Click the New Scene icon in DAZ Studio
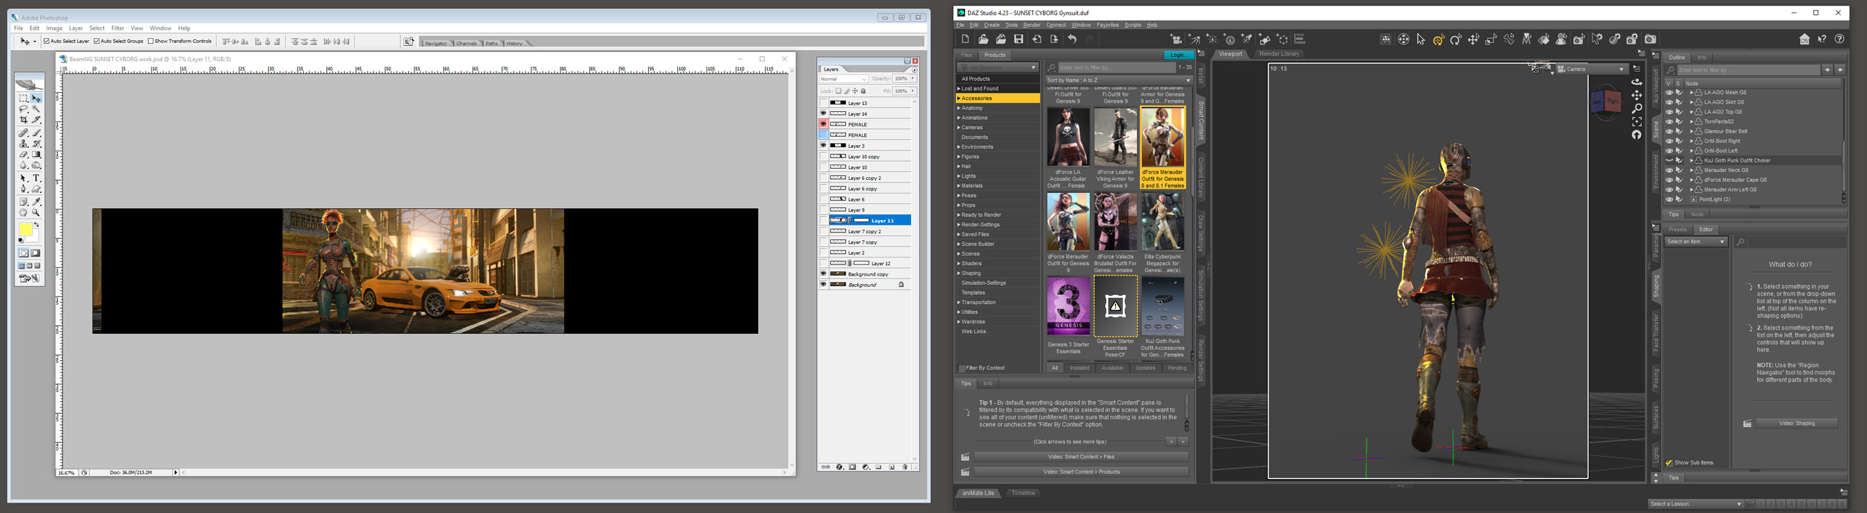 965,39
